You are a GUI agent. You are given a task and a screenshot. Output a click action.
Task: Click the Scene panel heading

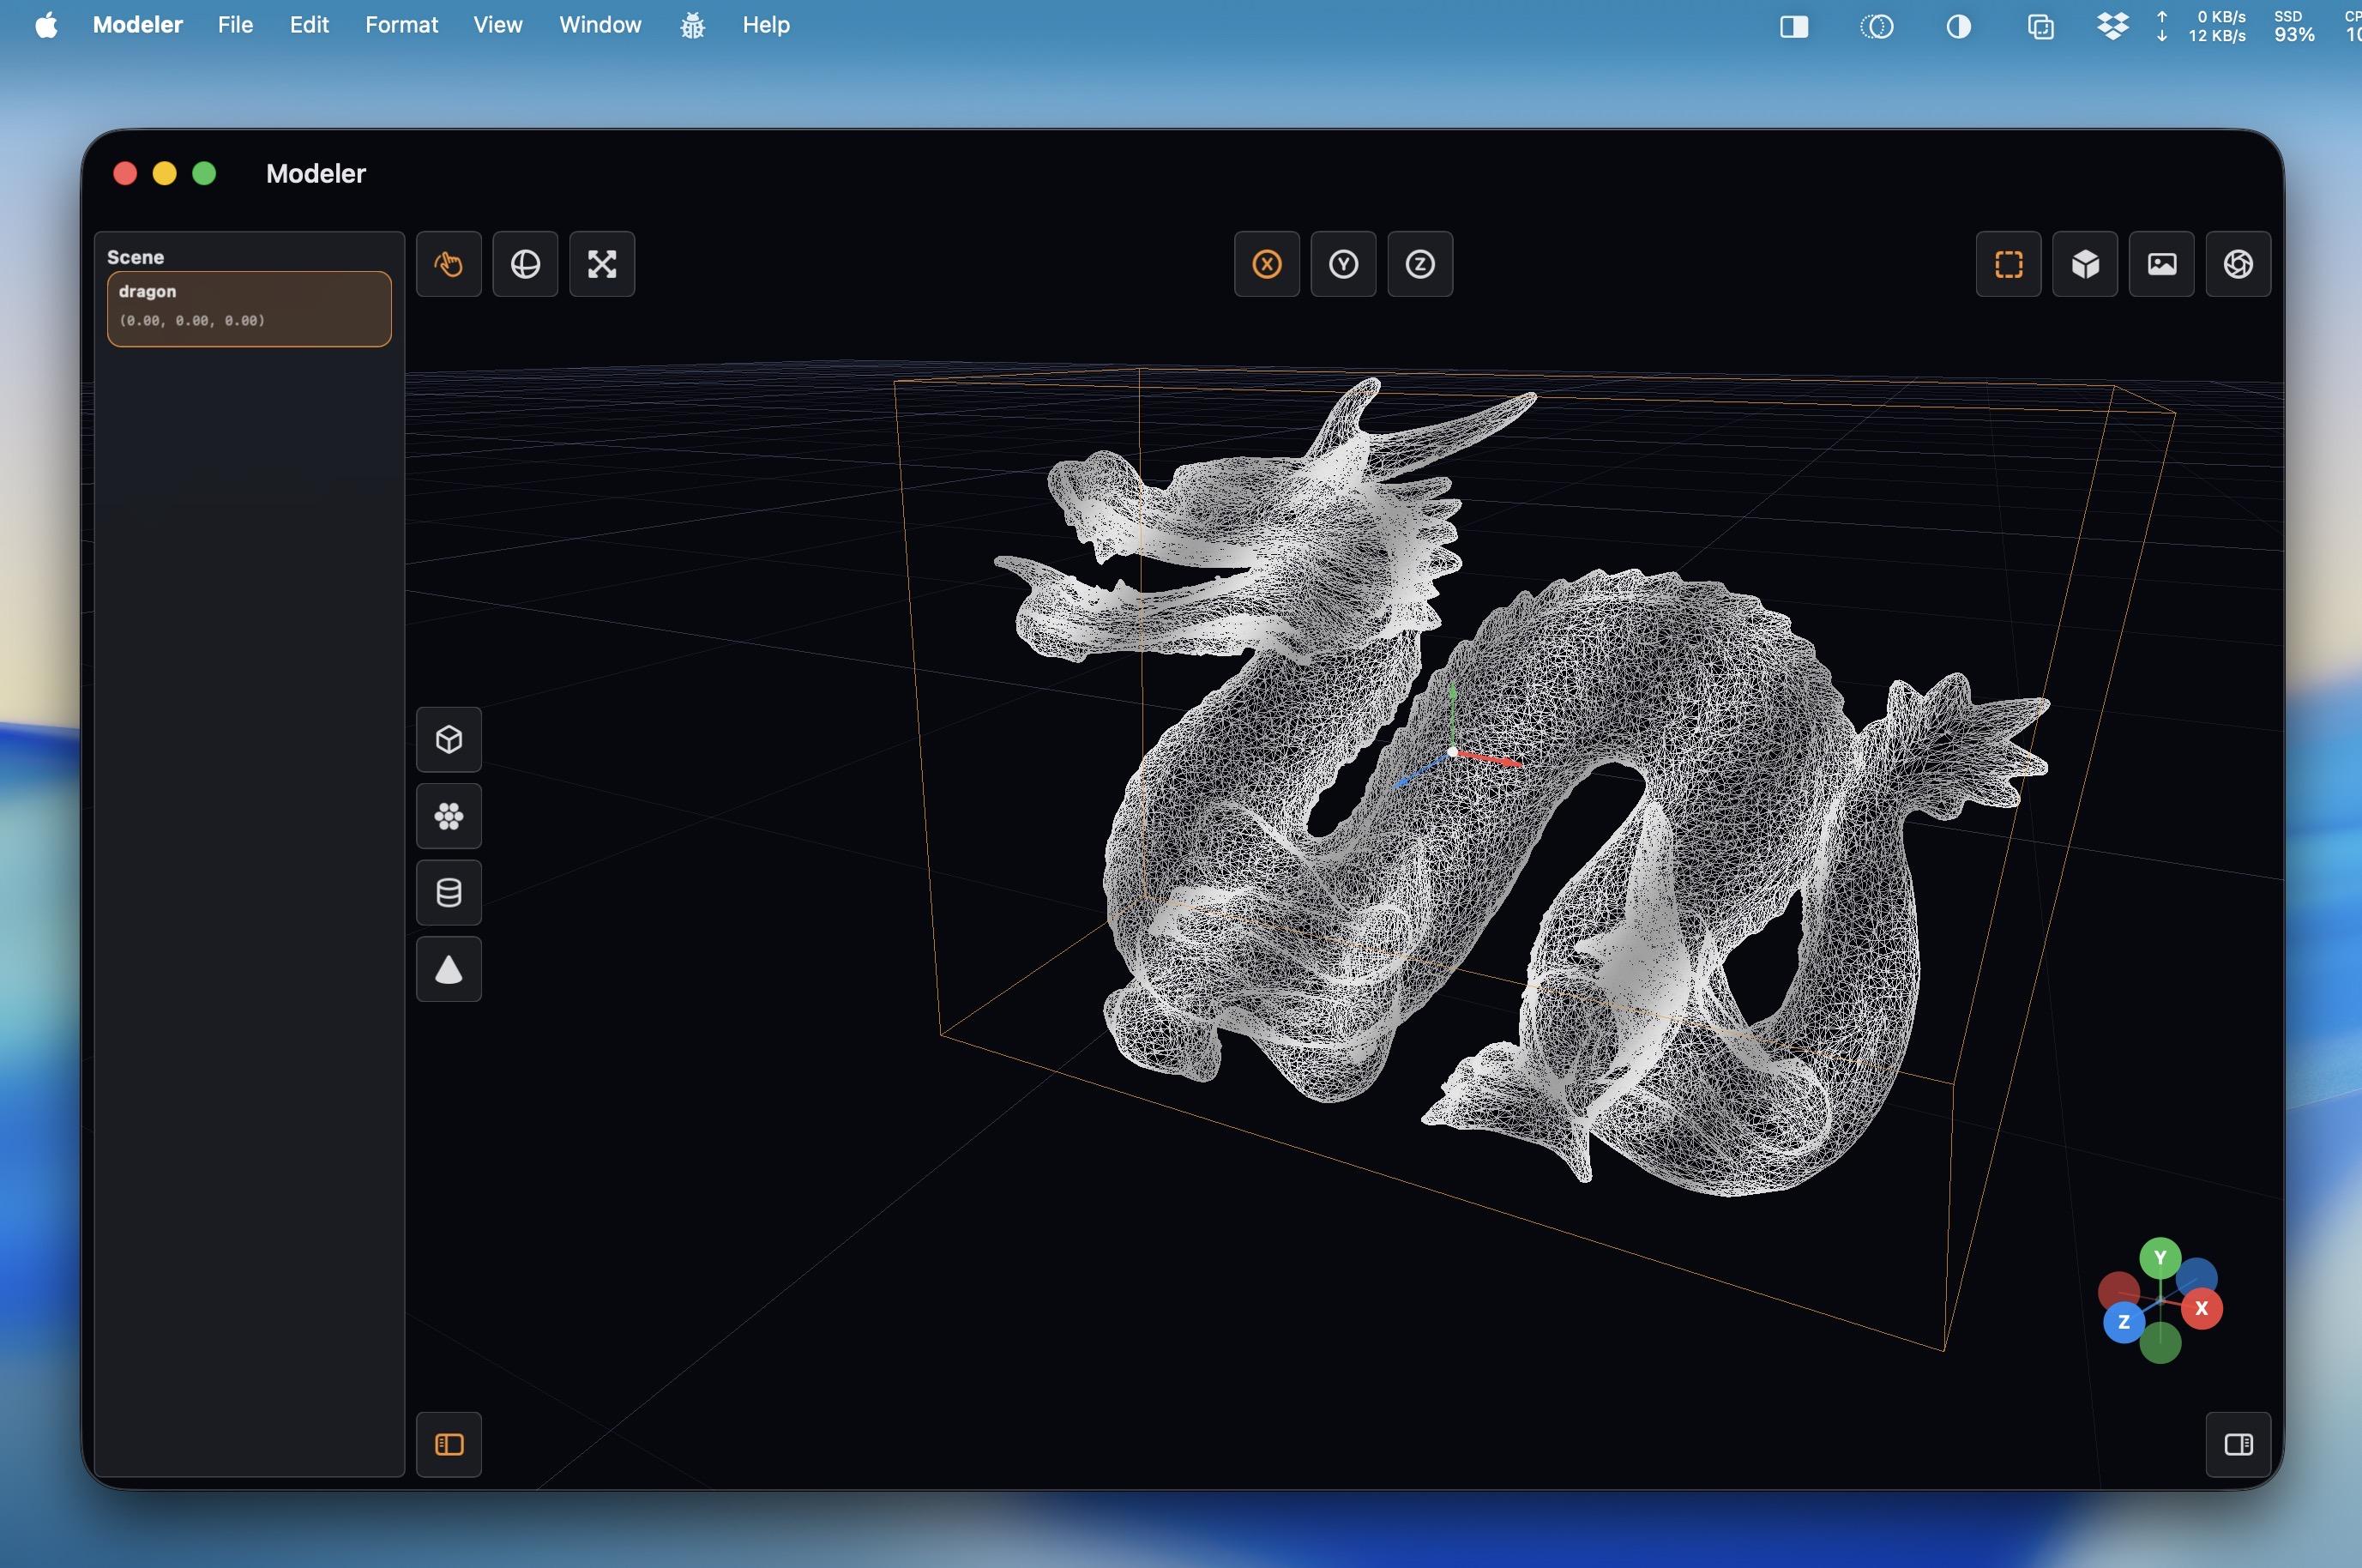[135, 257]
